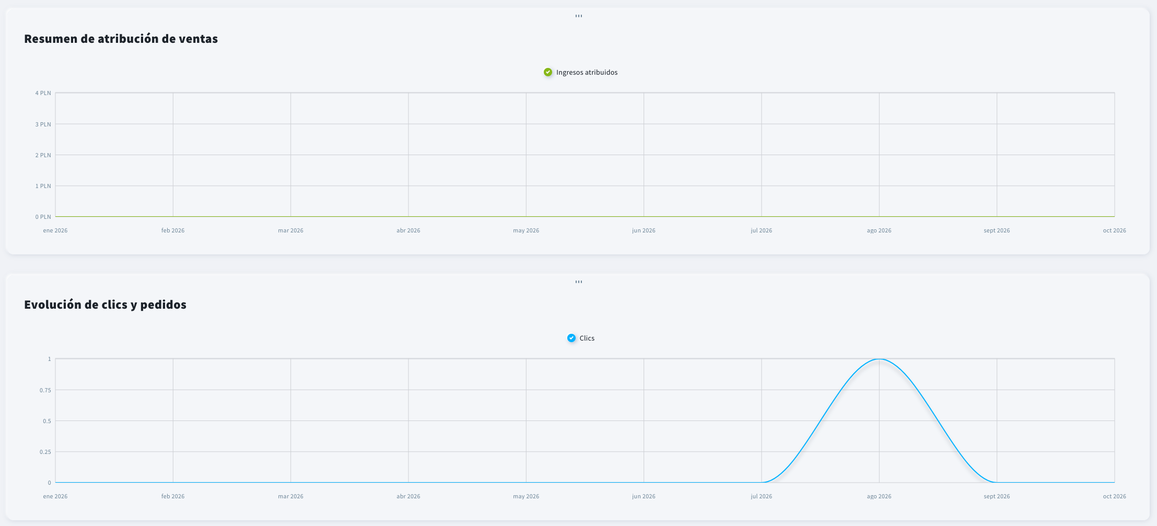The width and height of the screenshot is (1157, 526).
Task: Click 'oct 2026' under the revenue chart
Action: coord(1115,230)
